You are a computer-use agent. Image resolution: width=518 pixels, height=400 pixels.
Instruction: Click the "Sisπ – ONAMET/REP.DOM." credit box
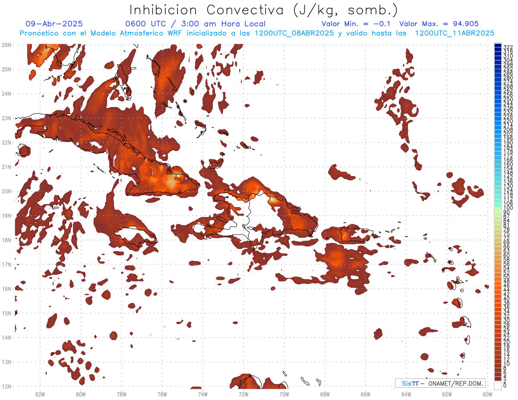point(440,383)
